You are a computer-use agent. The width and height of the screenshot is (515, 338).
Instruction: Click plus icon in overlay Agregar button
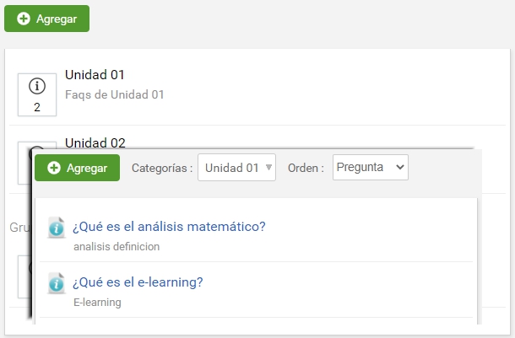click(x=54, y=168)
